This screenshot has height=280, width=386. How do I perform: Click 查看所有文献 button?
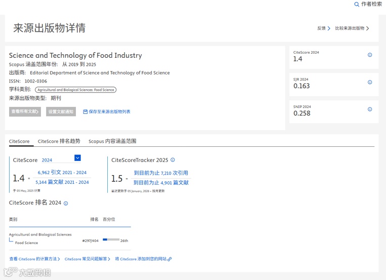(25, 112)
